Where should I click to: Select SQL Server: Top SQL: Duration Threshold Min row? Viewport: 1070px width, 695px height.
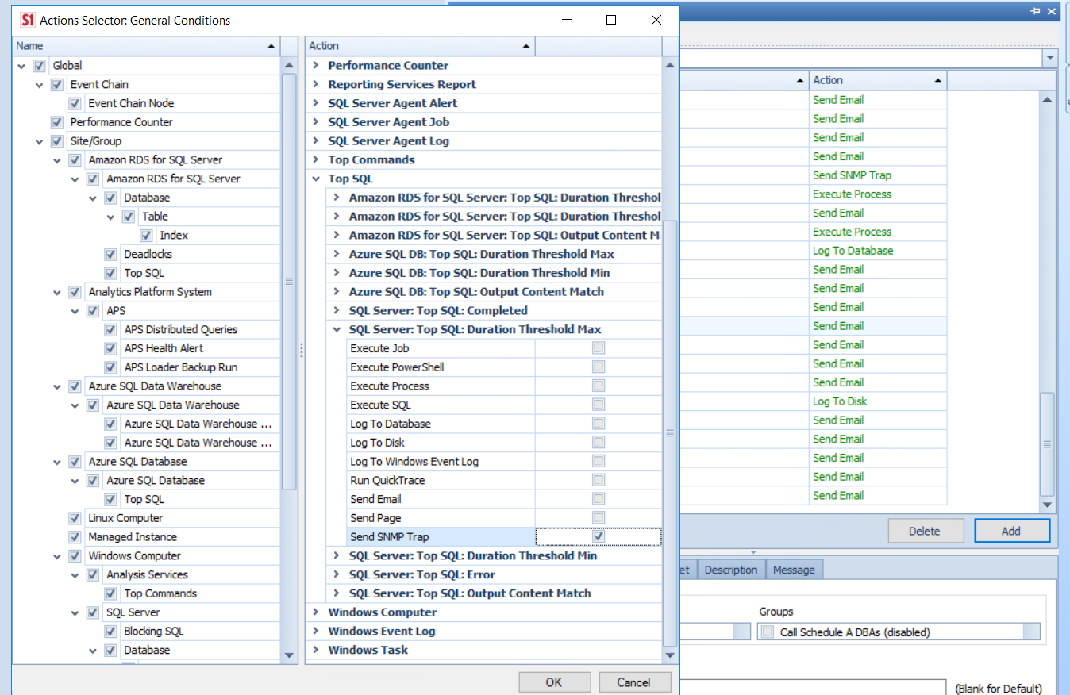tap(473, 556)
